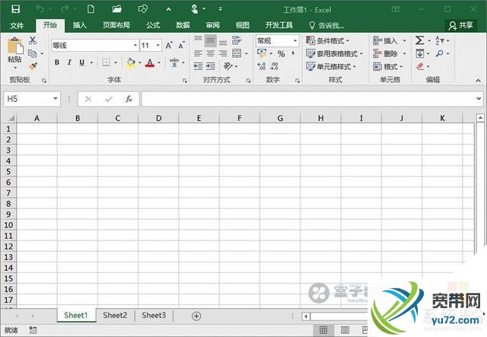Expand the Name Box dropdown arrow

pyautogui.click(x=55, y=99)
